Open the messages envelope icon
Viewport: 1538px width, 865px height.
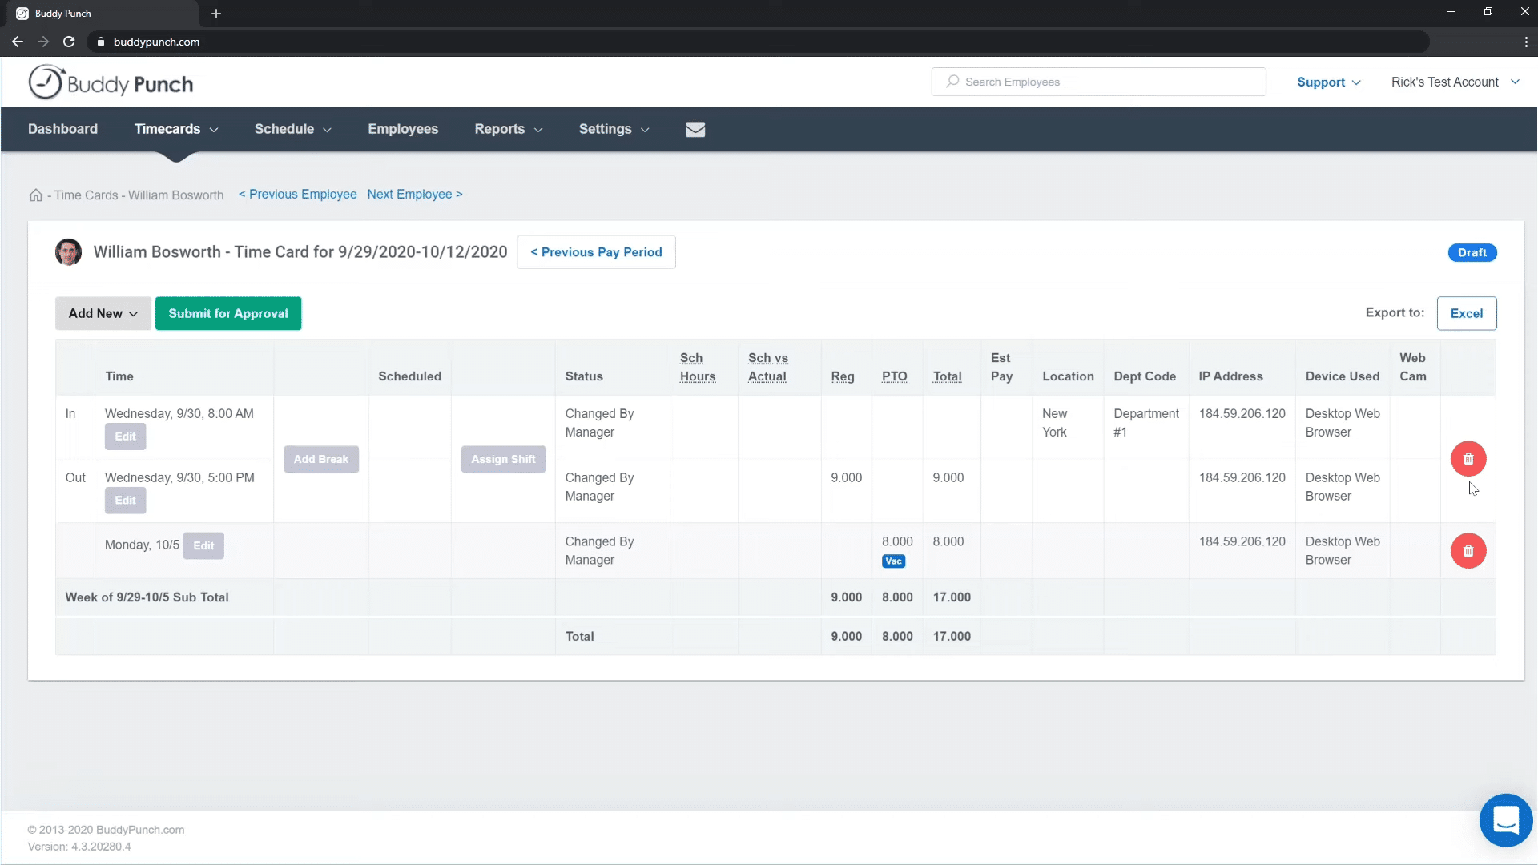pos(695,129)
